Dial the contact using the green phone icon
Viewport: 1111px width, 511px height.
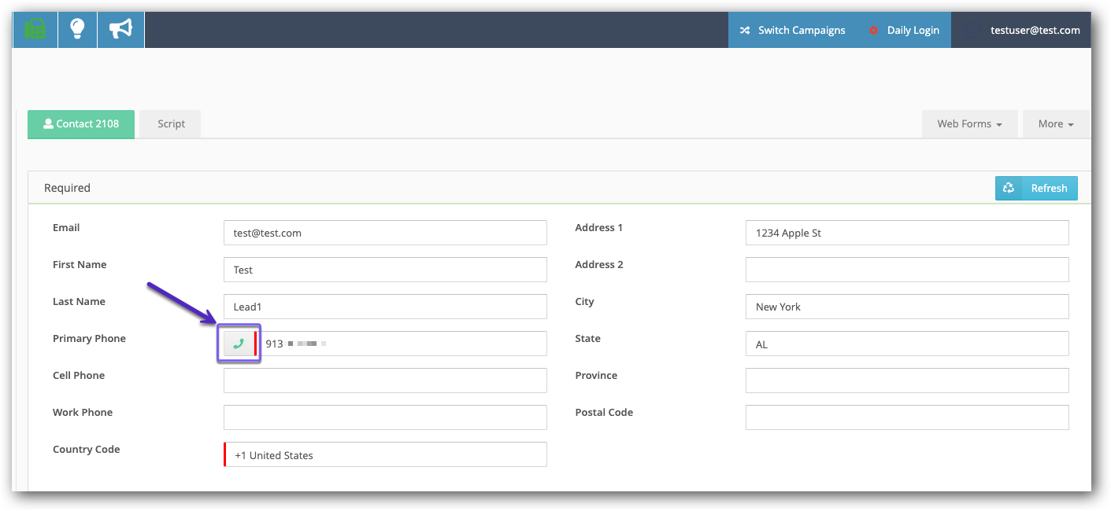coord(239,343)
